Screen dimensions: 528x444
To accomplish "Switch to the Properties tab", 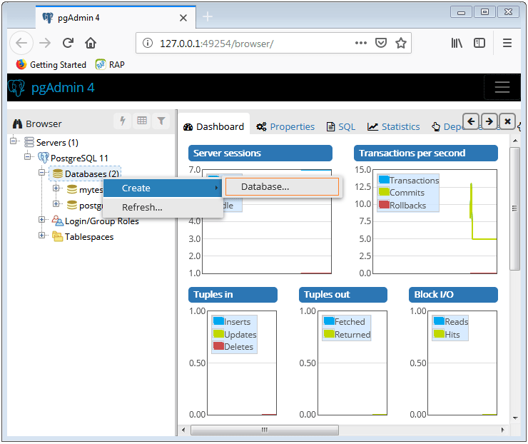I will pyautogui.click(x=285, y=126).
